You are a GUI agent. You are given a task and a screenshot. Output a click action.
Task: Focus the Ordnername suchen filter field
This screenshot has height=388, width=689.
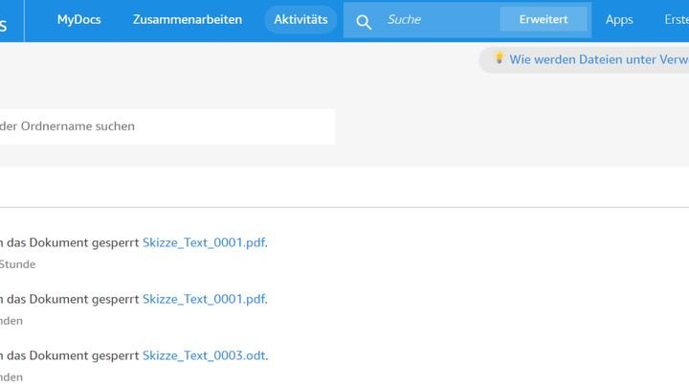(167, 126)
